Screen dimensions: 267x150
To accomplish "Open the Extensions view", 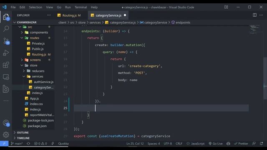I will [x=6, y=65].
